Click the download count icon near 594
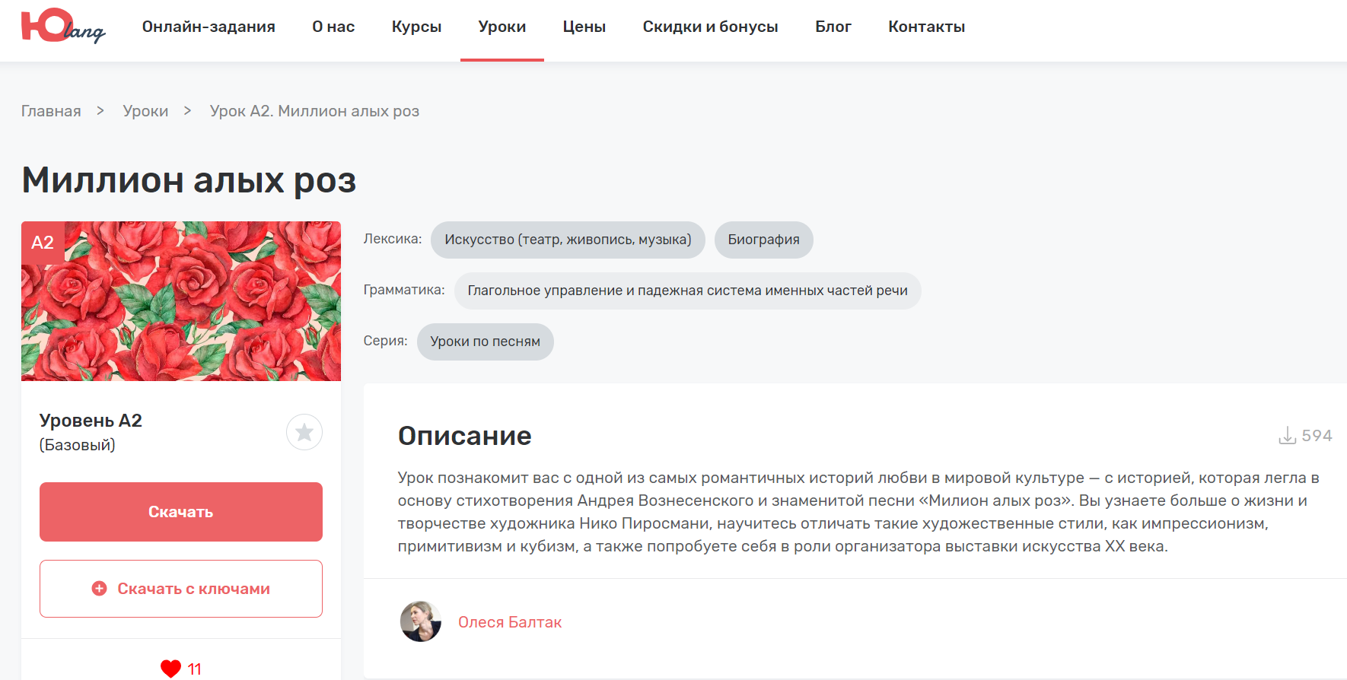Image resolution: width=1347 pixels, height=680 pixels. tap(1287, 436)
